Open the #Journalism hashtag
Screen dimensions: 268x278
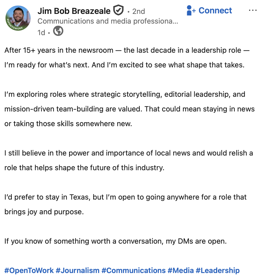coord(78,270)
